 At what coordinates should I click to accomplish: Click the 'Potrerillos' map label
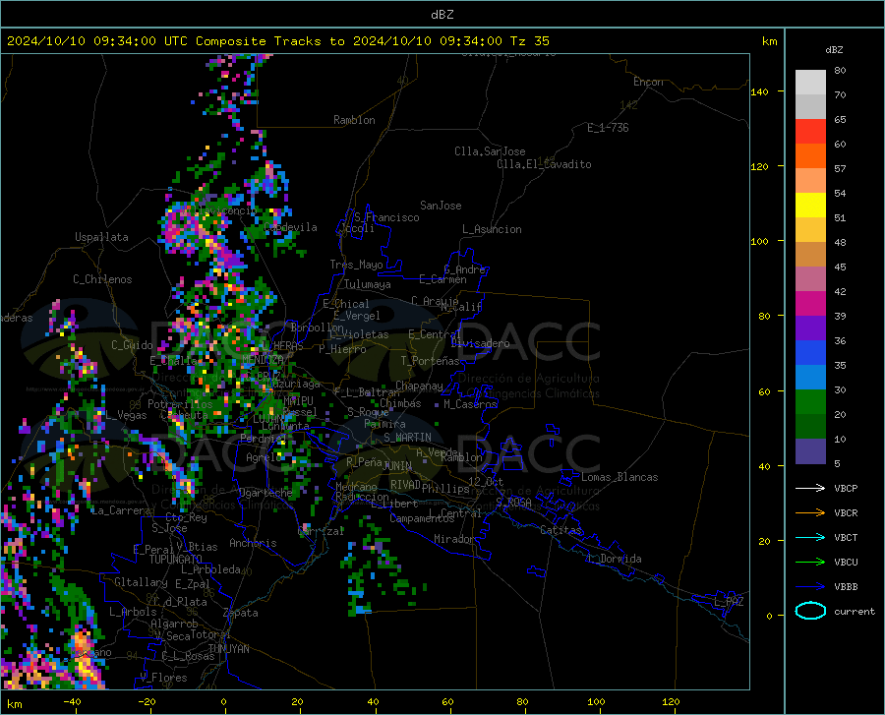(x=180, y=404)
